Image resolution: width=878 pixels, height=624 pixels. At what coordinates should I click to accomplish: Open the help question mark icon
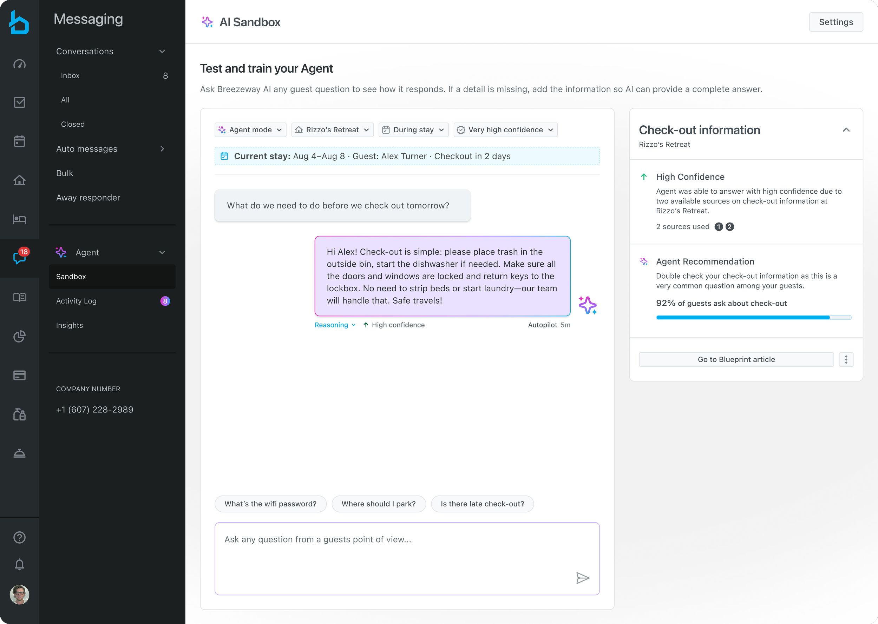click(x=19, y=537)
